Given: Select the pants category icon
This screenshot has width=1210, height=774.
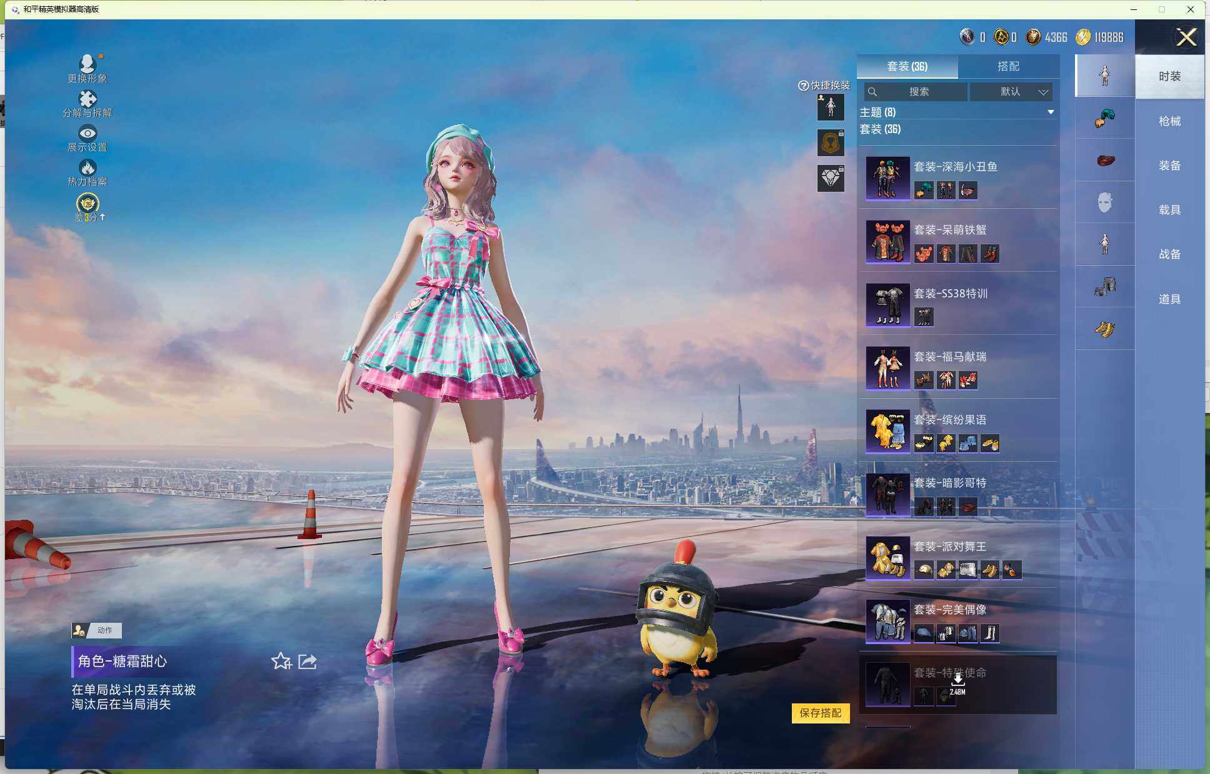Looking at the screenshot, I should click(x=1104, y=287).
